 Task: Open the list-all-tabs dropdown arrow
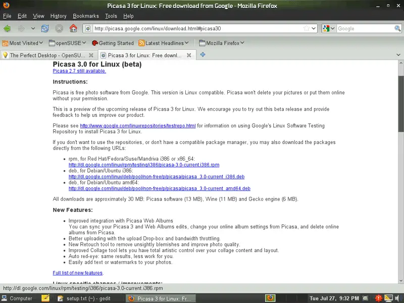(x=398, y=55)
